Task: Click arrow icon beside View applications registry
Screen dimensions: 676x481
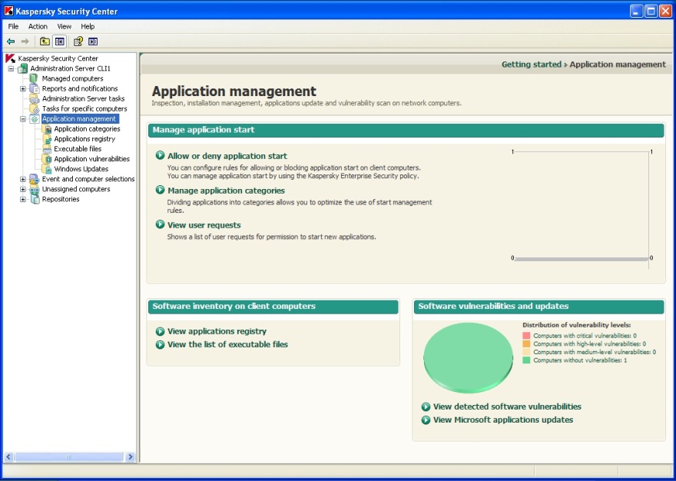Action: click(x=160, y=331)
